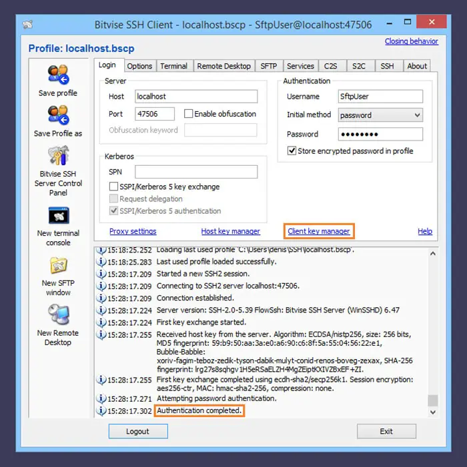Click info icon of Last used profile loaded entry

[x=101, y=262]
